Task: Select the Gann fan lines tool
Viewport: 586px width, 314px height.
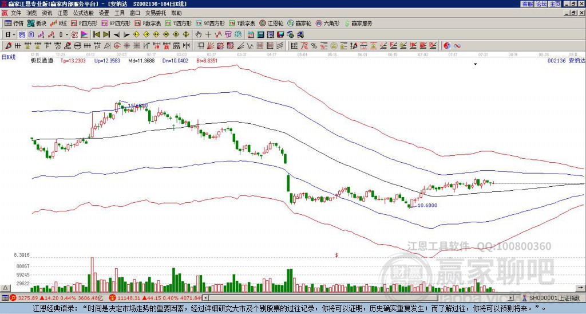Action: (211, 46)
